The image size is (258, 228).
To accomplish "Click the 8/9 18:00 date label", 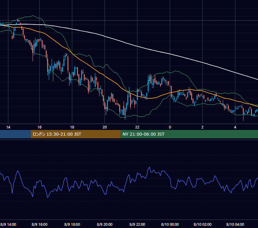I will 72,224.
